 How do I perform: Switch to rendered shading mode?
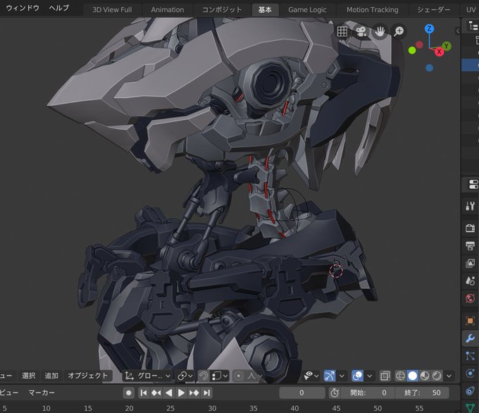click(x=437, y=376)
